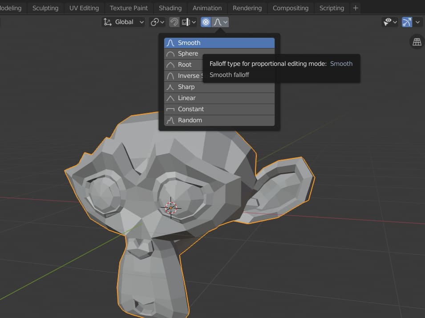Open the Rendering workspace tab
Image resolution: width=425 pixels, height=318 pixels.
coord(247,8)
